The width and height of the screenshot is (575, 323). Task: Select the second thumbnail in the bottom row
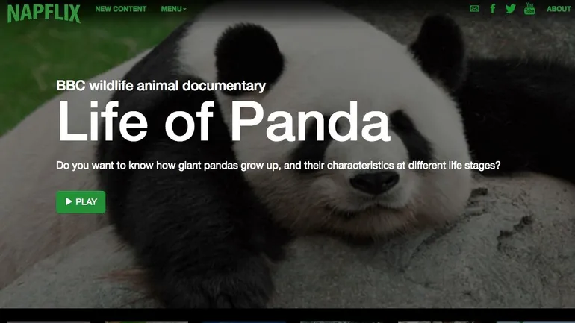click(146, 322)
